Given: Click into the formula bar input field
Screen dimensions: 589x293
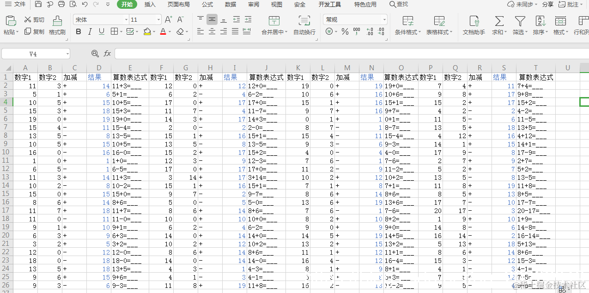Looking at the screenshot, I should pos(351,54).
